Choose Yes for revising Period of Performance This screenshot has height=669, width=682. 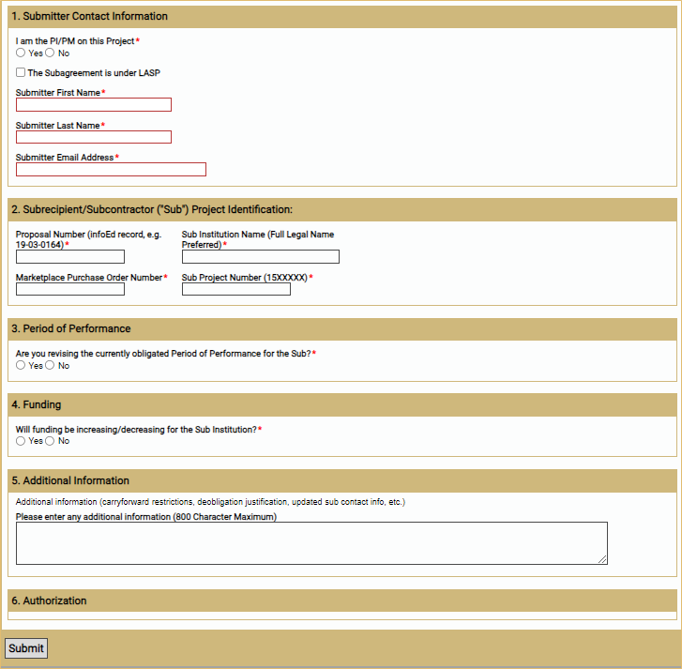21,366
